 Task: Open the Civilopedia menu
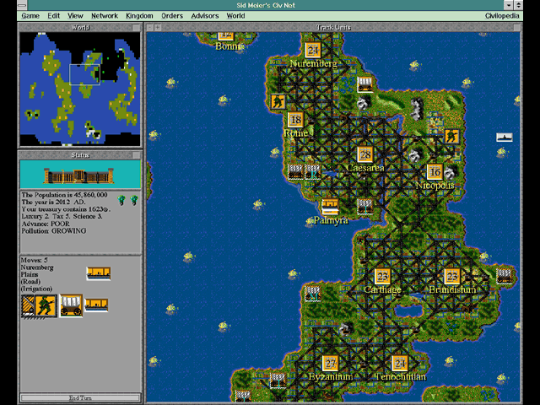coord(502,16)
